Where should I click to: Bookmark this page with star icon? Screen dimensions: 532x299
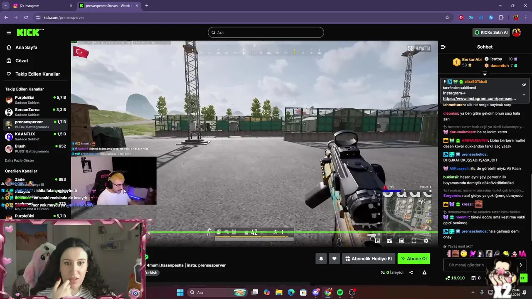coord(447,17)
